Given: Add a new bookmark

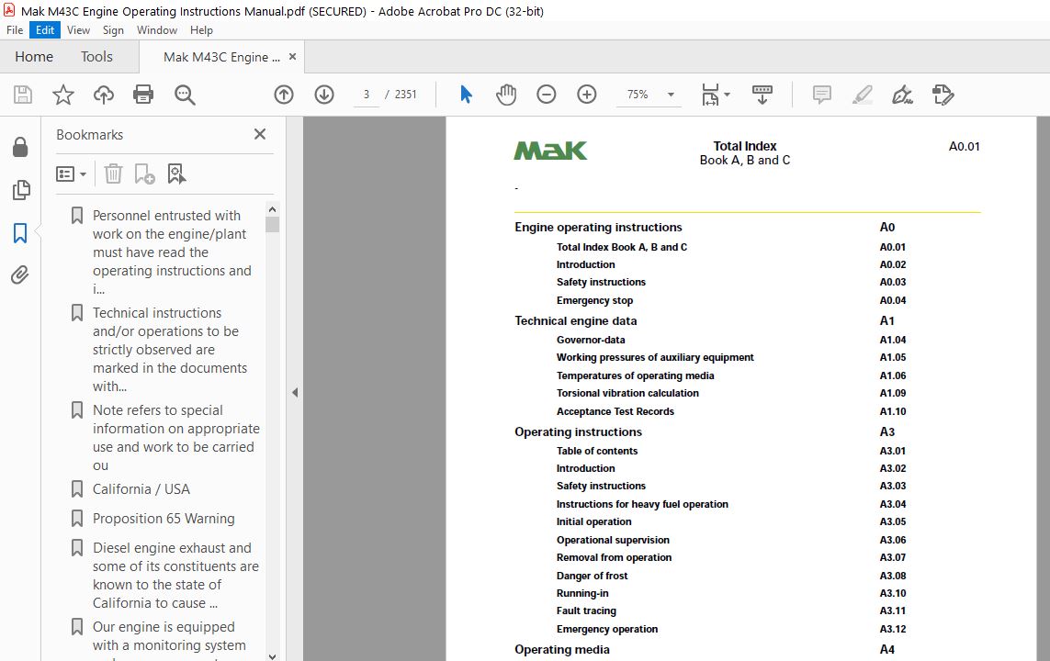Looking at the screenshot, I should coord(144,174).
